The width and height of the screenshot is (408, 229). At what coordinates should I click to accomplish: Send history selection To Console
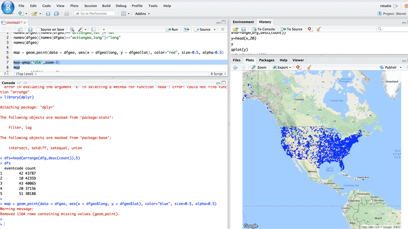(263, 29)
